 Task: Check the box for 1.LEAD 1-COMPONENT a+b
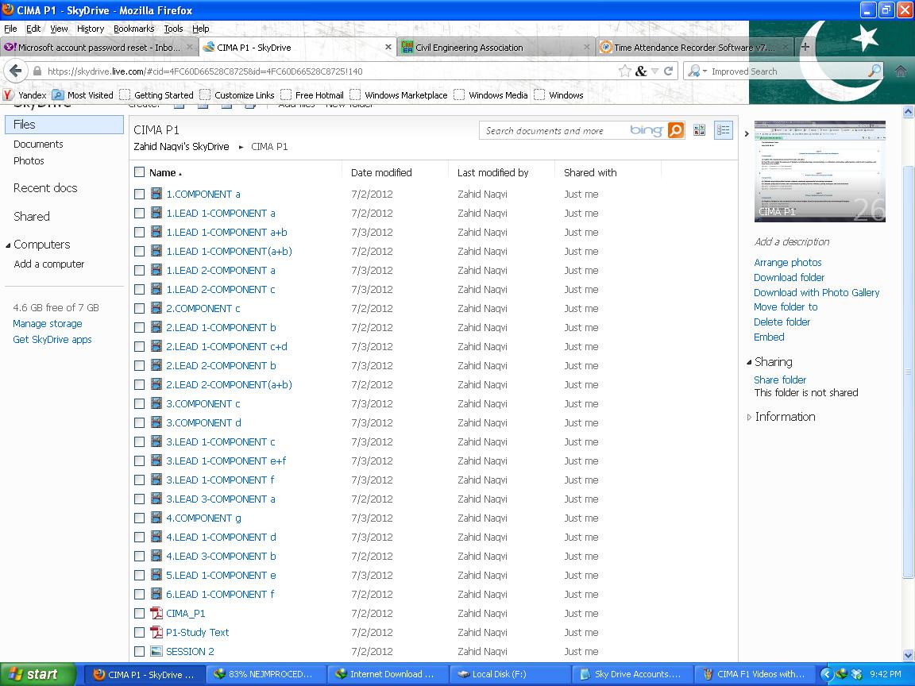[x=140, y=232]
